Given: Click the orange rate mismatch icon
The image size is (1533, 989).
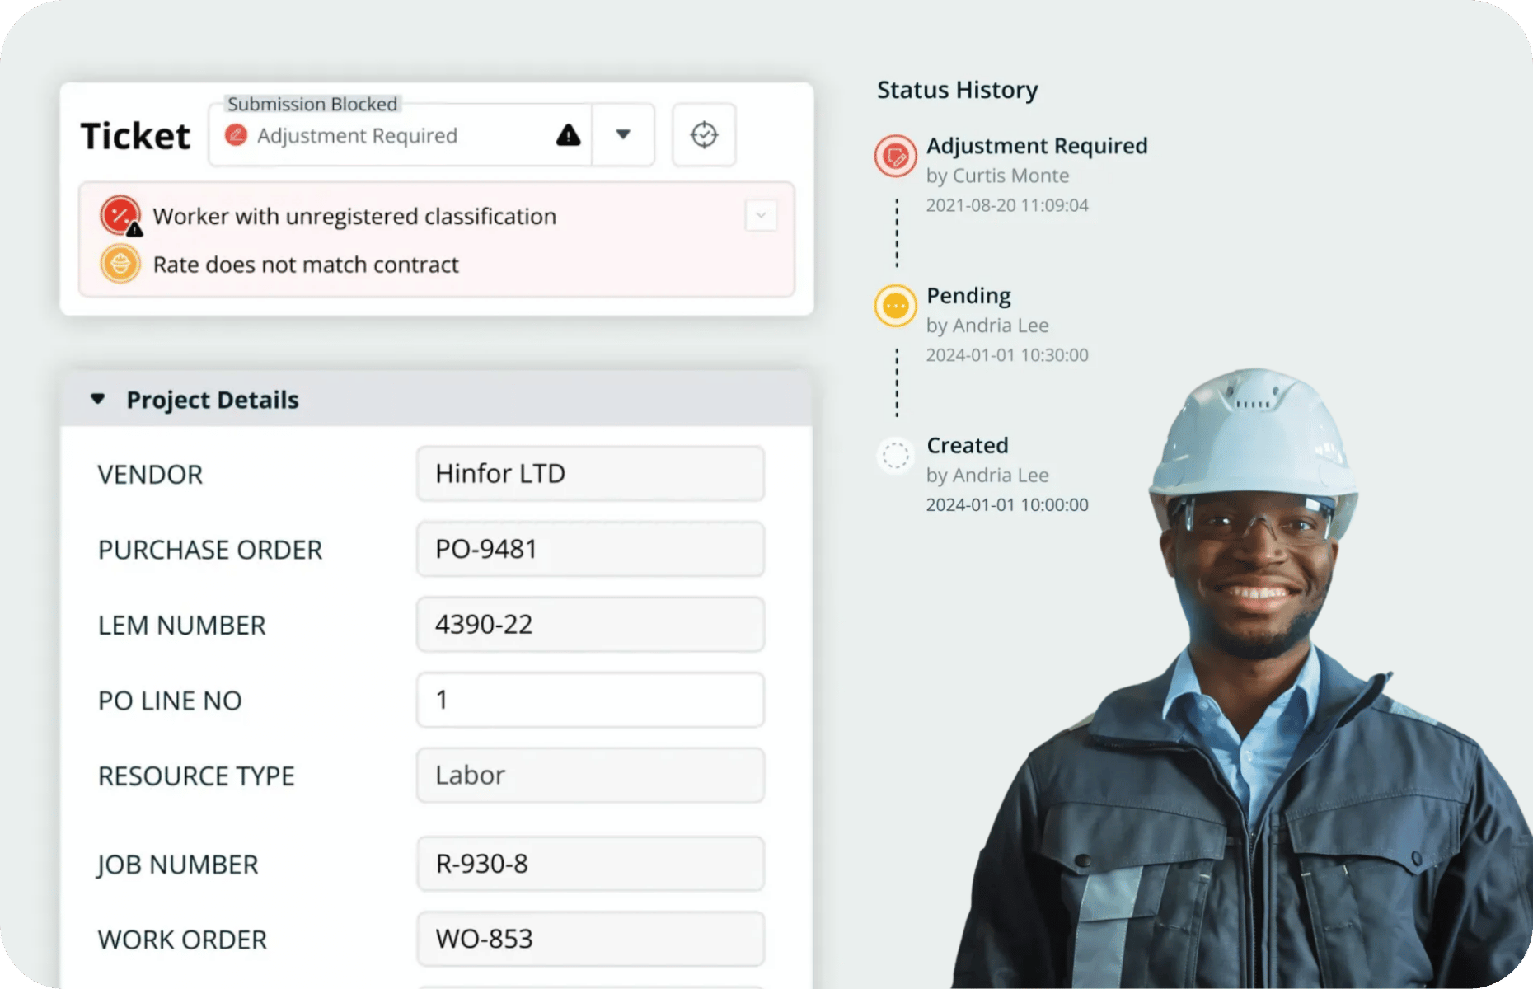Looking at the screenshot, I should coord(120,265).
